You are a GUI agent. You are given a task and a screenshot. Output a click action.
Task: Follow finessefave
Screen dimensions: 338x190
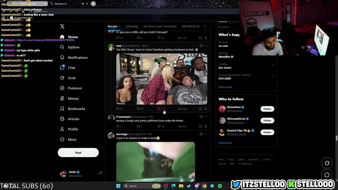(x=267, y=109)
